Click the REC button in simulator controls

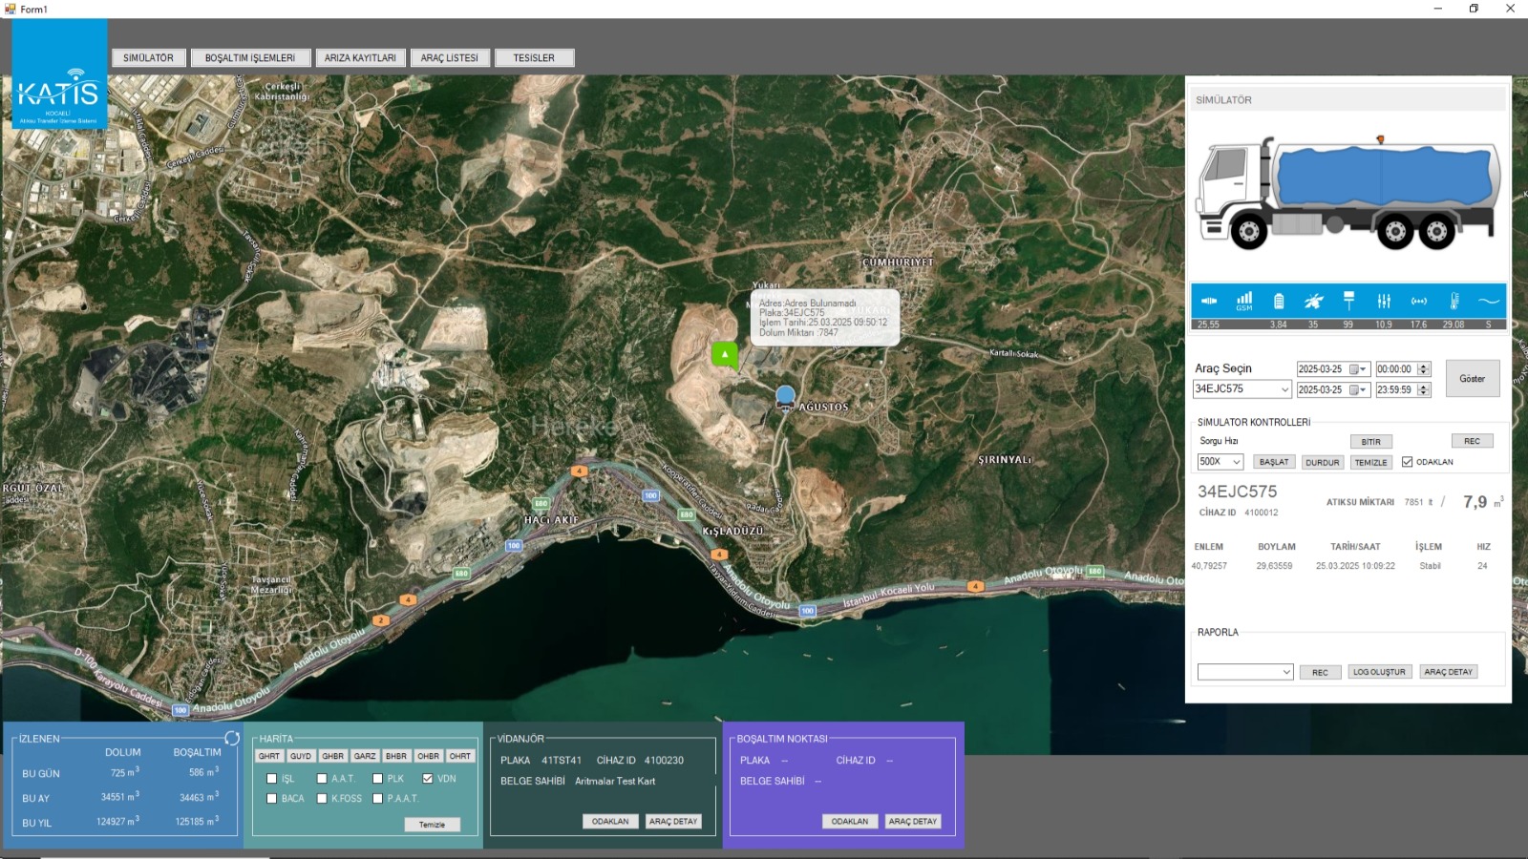1472,441
